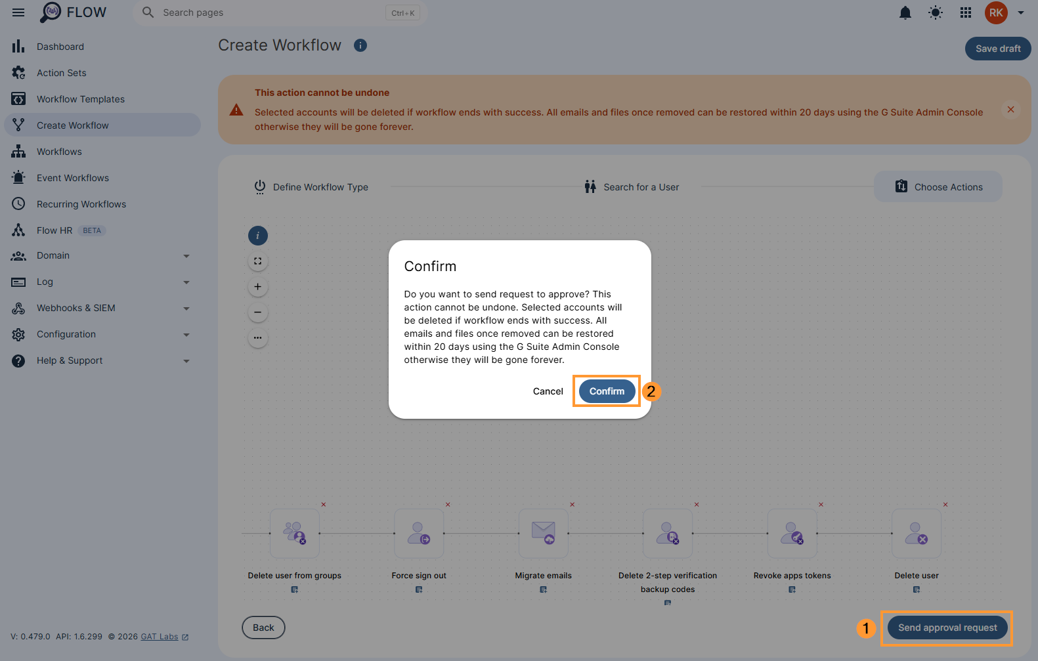The width and height of the screenshot is (1038, 661).
Task: Focus the Search pages field
Action: (x=280, y=12)
